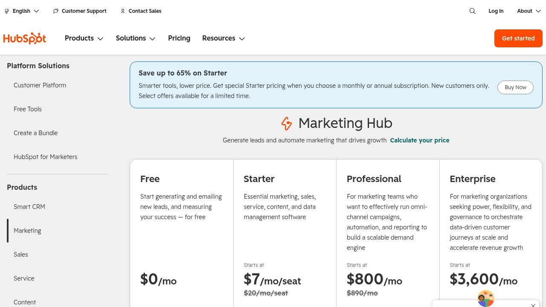The width and height of the screenshot is (546, 307).
Task: Open HubSpot for Marketers
Action: (x=46, y=157)
